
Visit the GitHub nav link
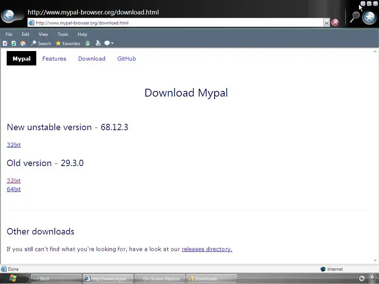tap(127, 59)
